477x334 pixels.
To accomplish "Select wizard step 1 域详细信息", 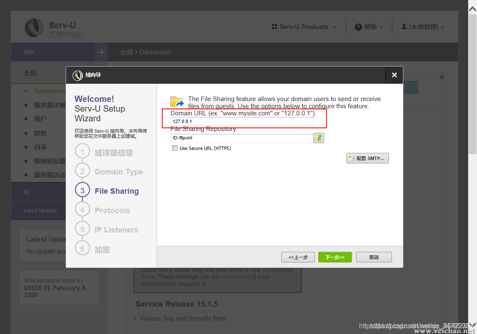I will click(x=104, y=152).
